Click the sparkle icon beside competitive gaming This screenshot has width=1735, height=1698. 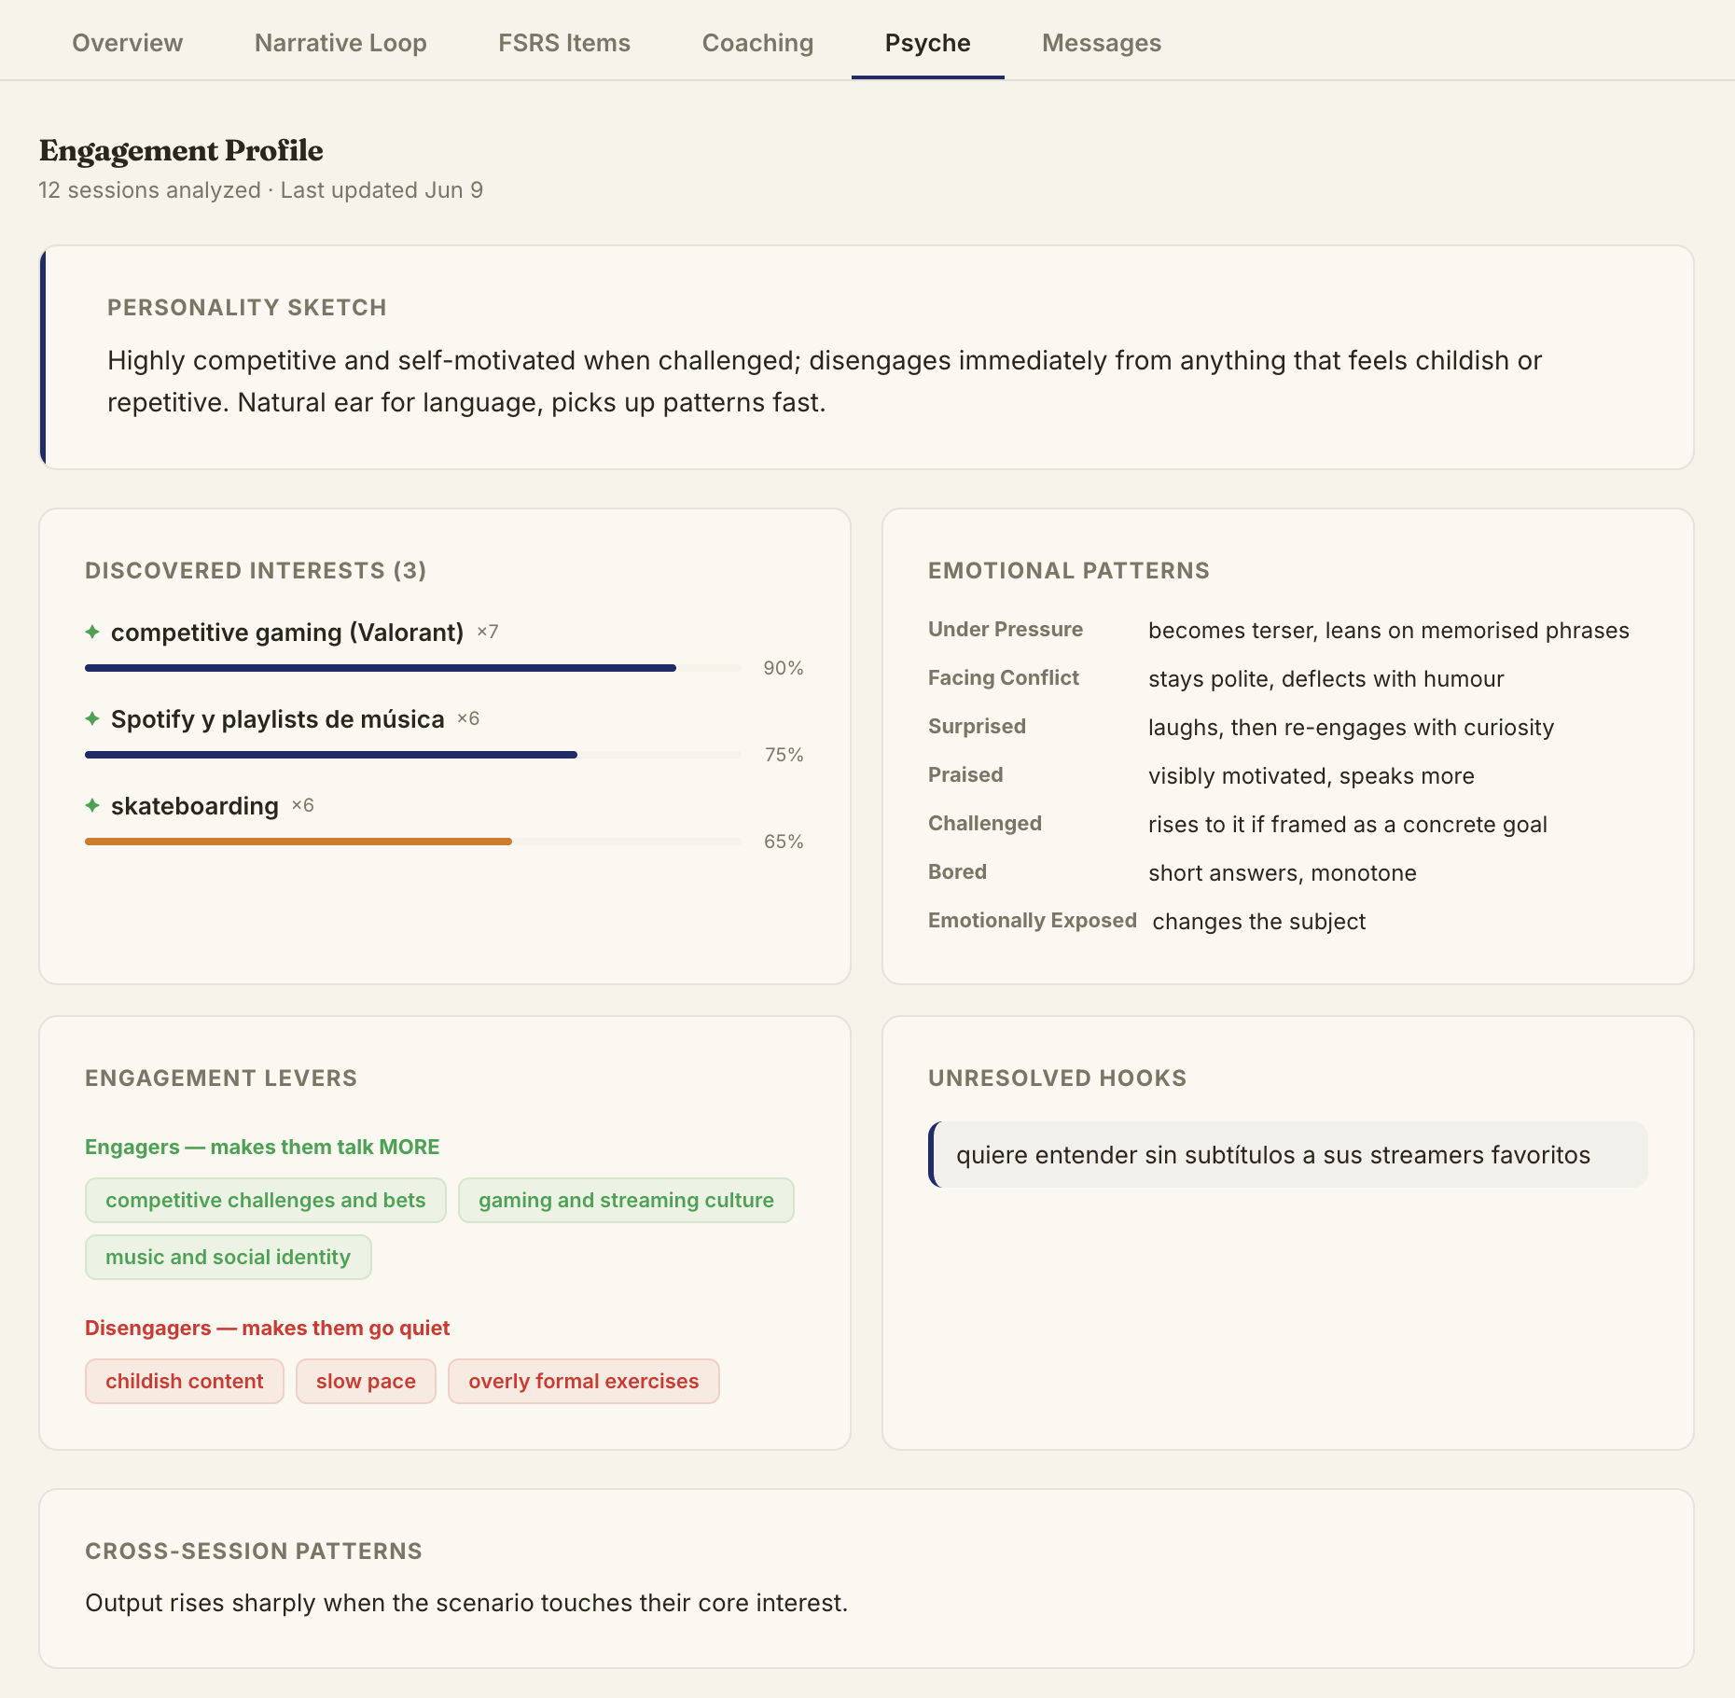pos(92,632)
